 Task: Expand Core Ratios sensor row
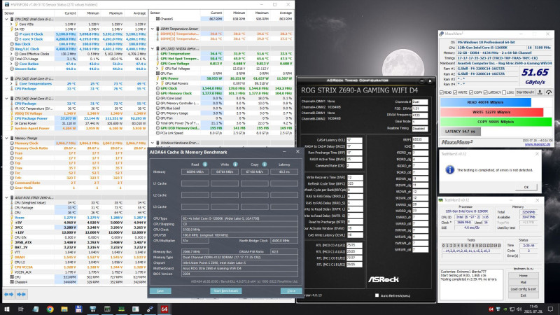(x=11, y=64)
